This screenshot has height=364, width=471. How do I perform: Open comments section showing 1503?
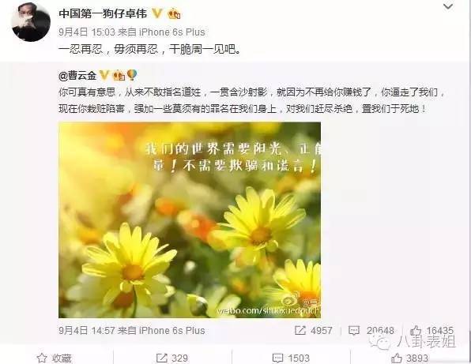291,358
